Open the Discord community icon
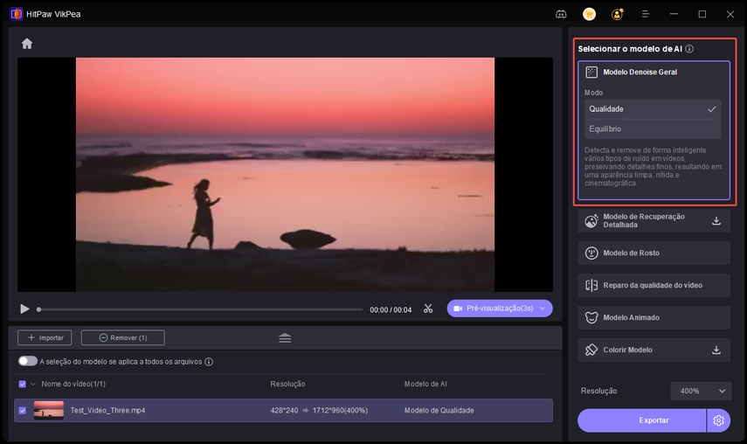The height and width of the screenshot is (444, 747). pyautogui.click(x=561, y=14)
